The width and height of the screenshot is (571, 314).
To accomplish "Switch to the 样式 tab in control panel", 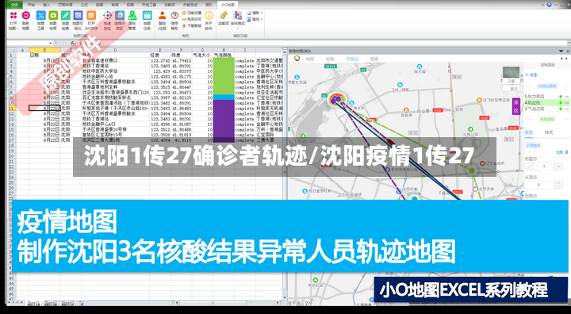I will [x=549, y=132].
